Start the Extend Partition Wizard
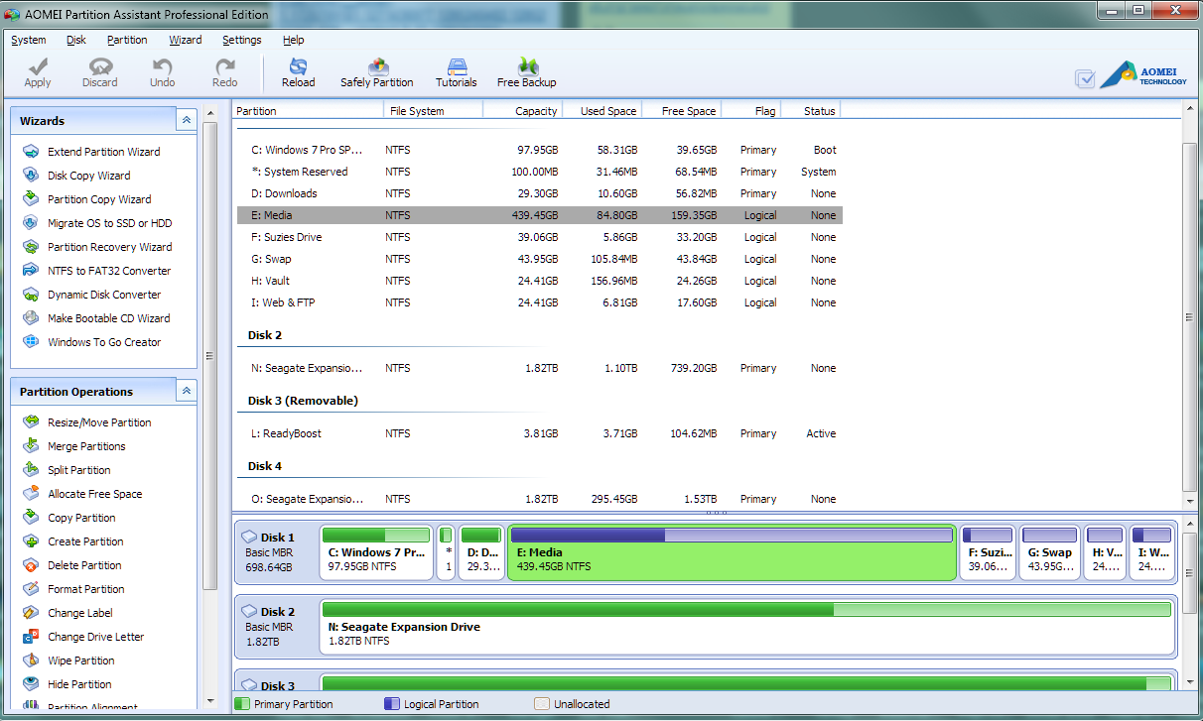 tap(103, 152)
